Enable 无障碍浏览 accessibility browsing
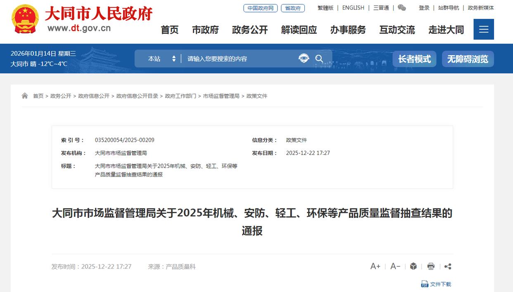 [x=468, y=58]
